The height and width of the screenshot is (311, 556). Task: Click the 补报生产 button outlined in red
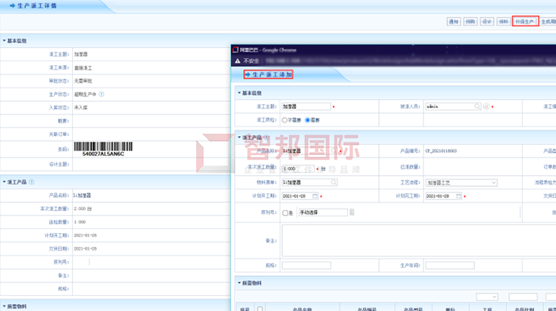[525, 21]
